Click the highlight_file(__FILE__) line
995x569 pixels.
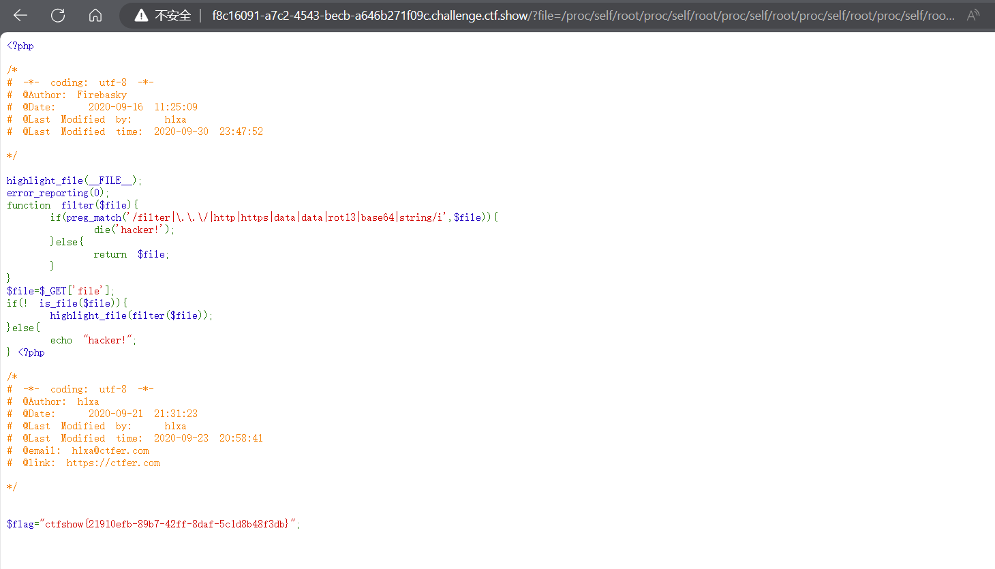tap(74, 181)
